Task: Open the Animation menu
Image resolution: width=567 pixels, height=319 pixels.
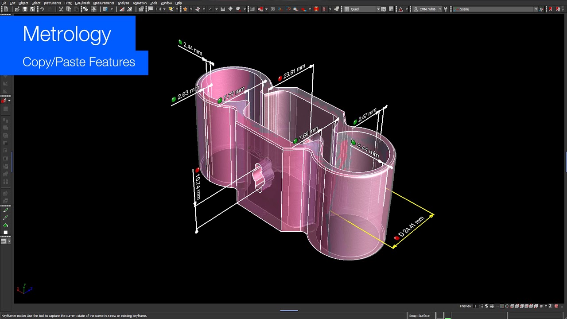Action: (x=140, y=3)
